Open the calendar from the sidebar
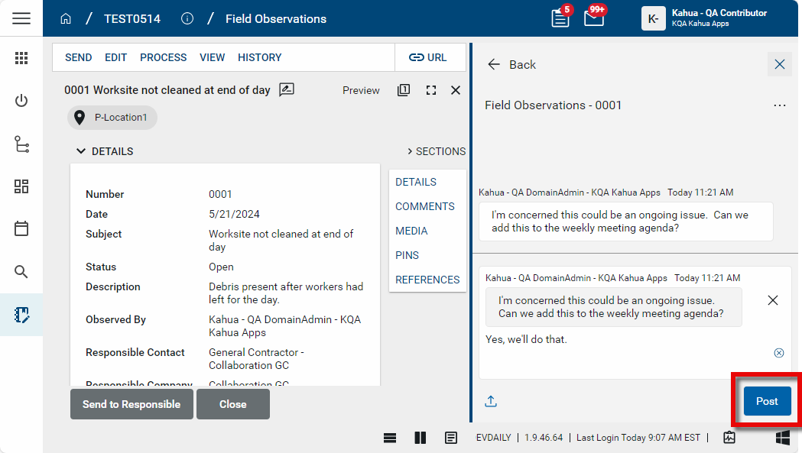 coord(21,228)
